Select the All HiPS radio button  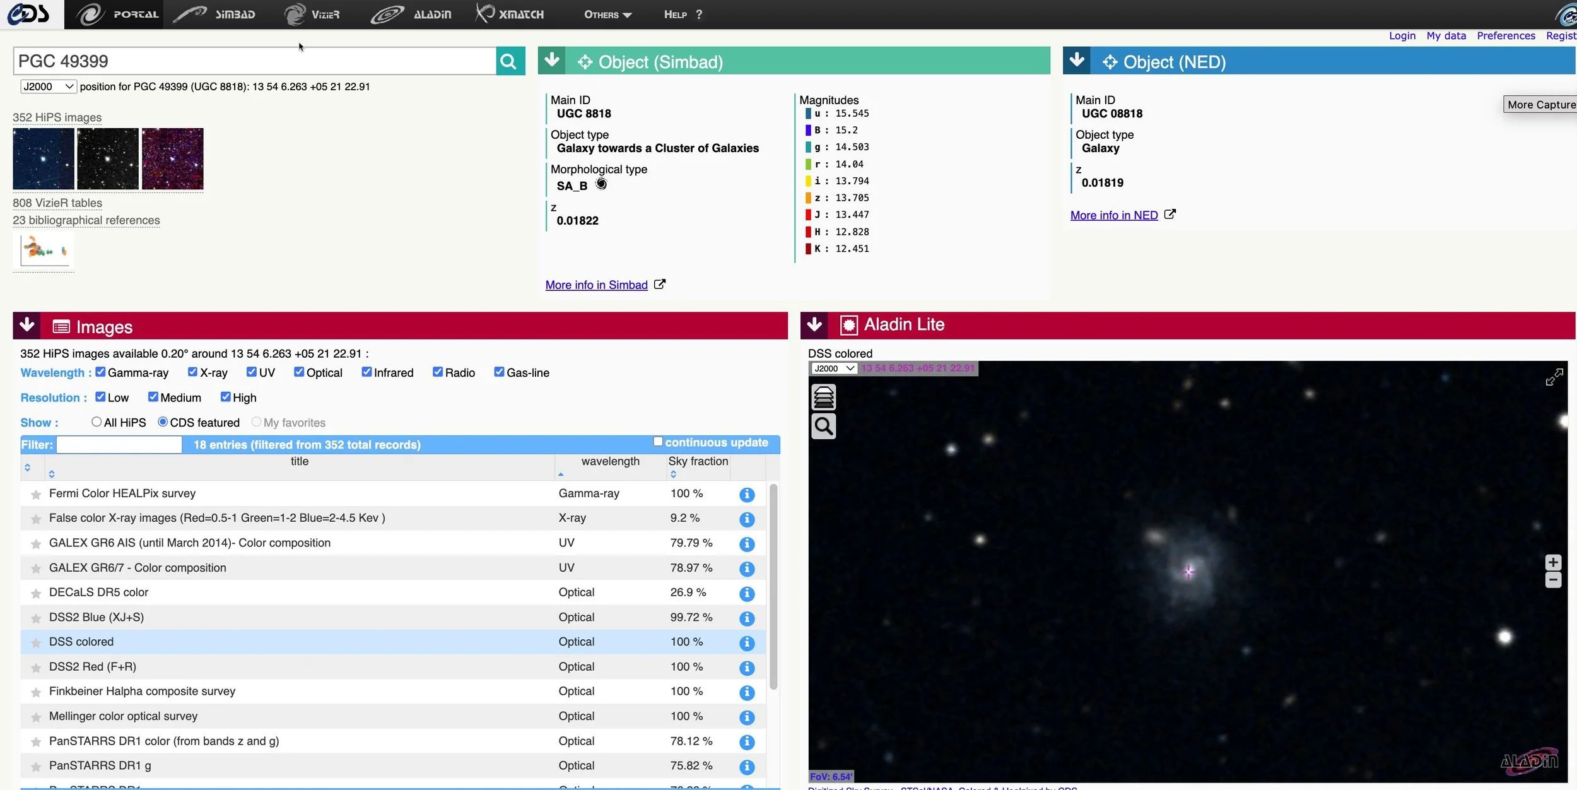[97, 422]
